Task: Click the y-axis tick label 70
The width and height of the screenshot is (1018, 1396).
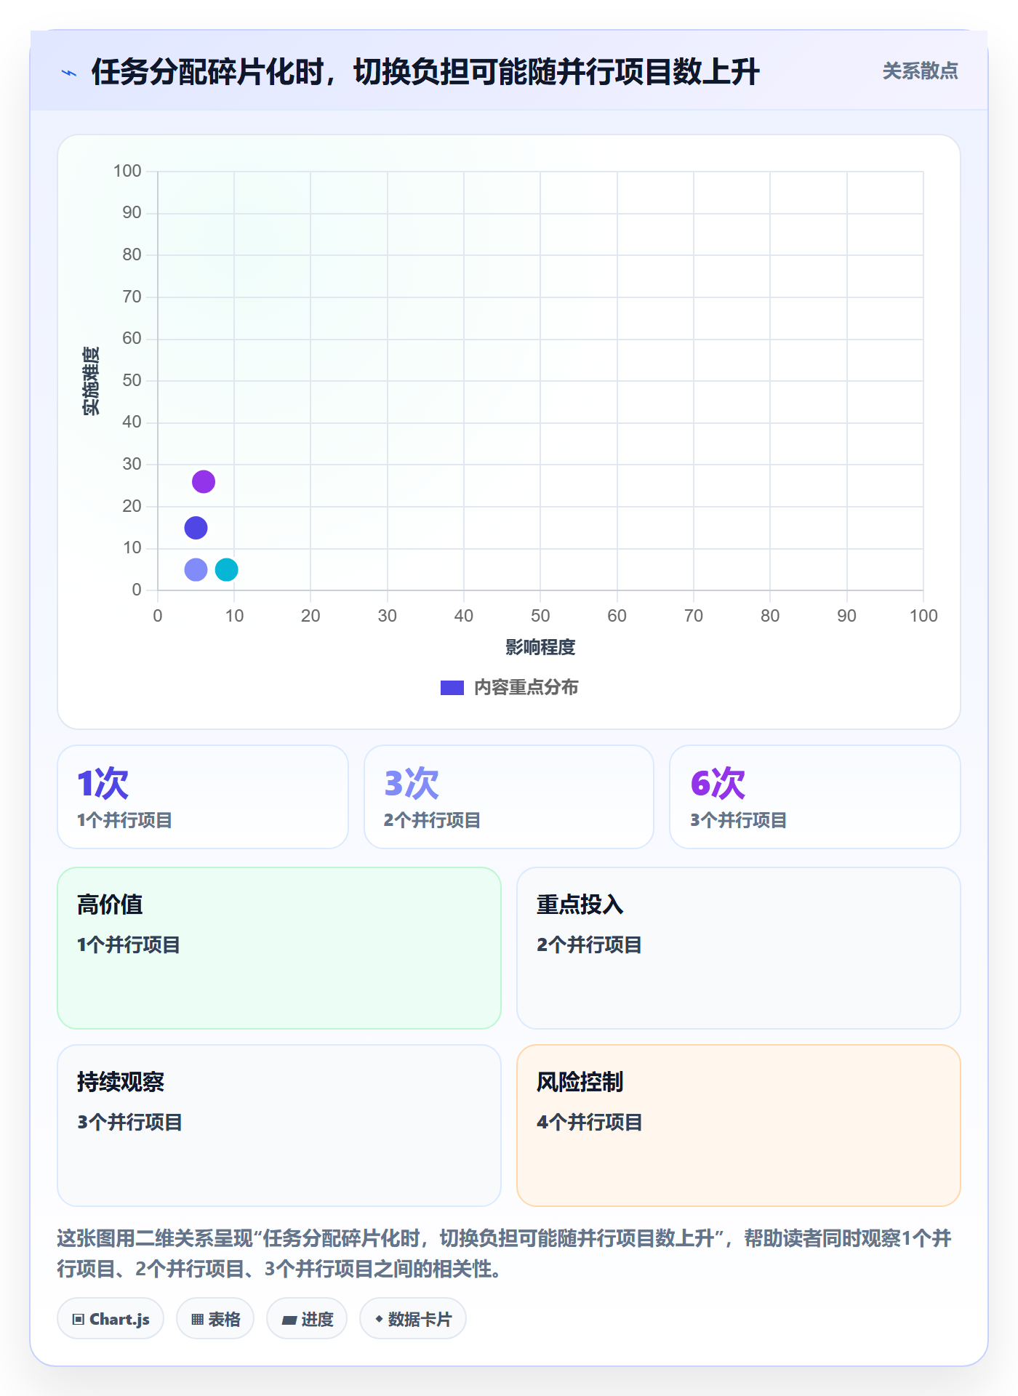Action: (132, 297)
